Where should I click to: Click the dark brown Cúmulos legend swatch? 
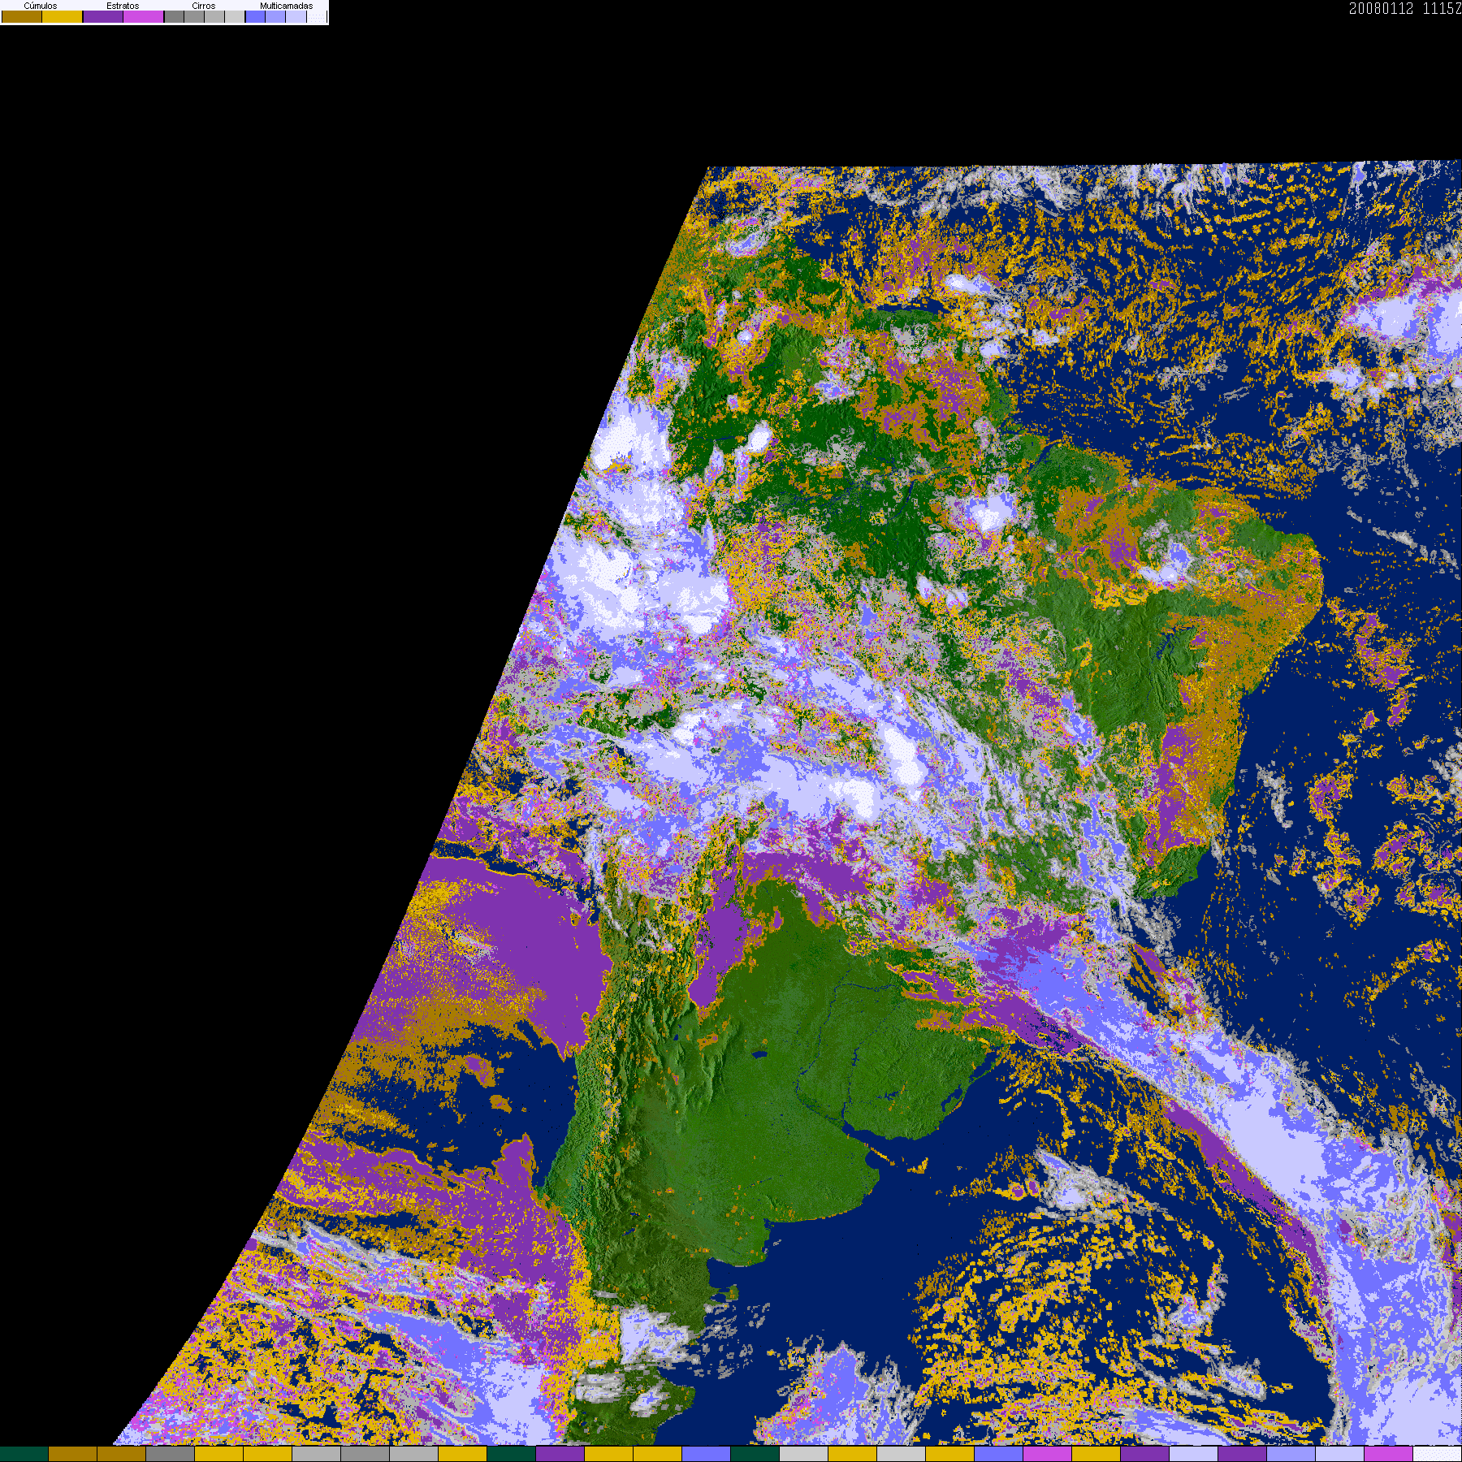click(22, 17)
